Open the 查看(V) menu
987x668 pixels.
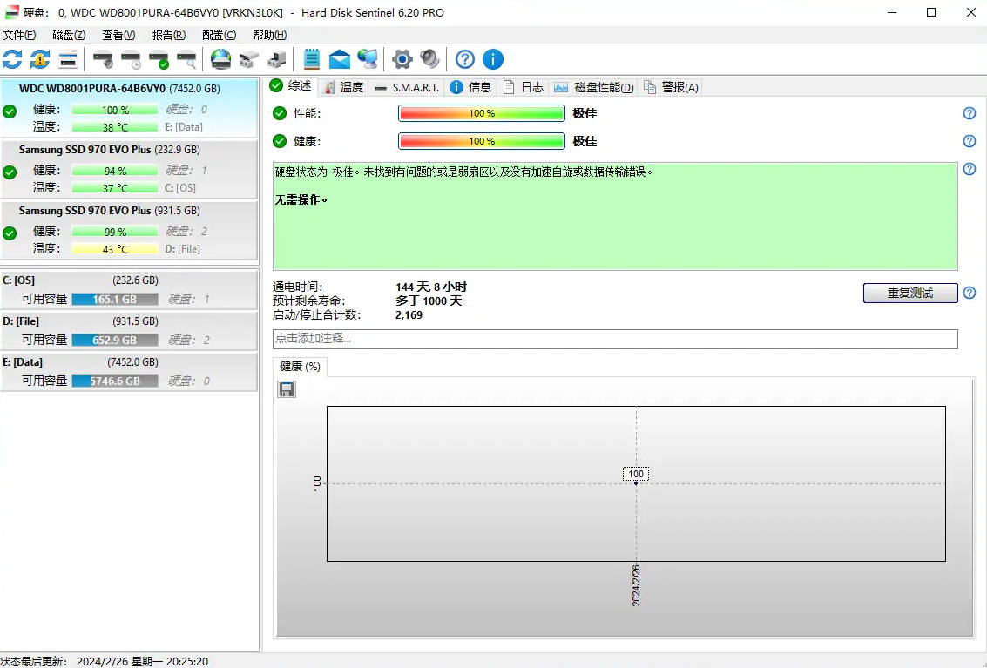click(x=118, y=35)
